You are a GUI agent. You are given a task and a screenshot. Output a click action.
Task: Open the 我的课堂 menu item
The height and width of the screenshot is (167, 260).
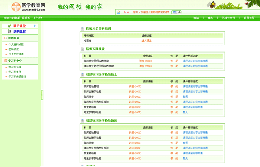coord(19,26)
